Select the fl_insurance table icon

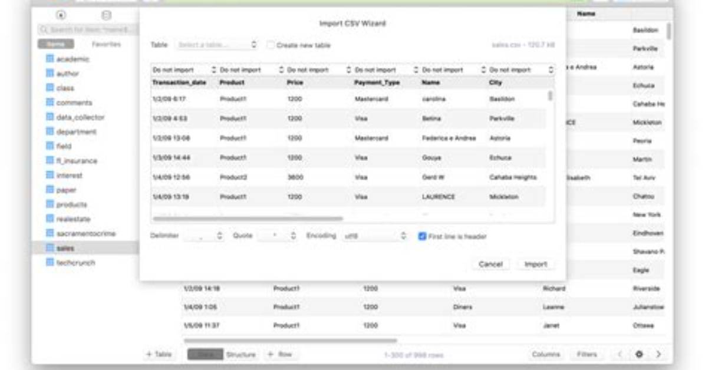pos(50,160)
